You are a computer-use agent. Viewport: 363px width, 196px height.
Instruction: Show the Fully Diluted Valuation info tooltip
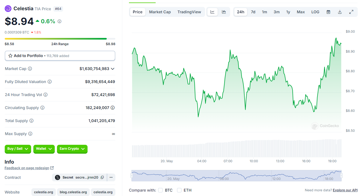49,82
